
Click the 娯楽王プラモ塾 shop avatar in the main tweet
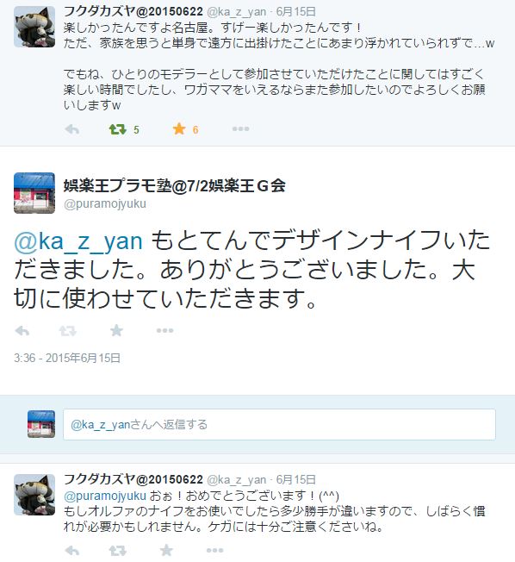pyautogui.click(x=34, y=193)
